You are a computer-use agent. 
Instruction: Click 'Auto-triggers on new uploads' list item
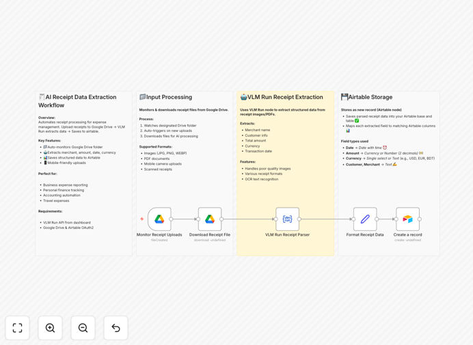coord(167,130)
